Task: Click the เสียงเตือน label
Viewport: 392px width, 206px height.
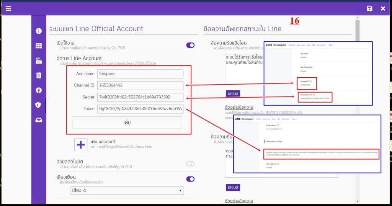Action: pos(66,177)
